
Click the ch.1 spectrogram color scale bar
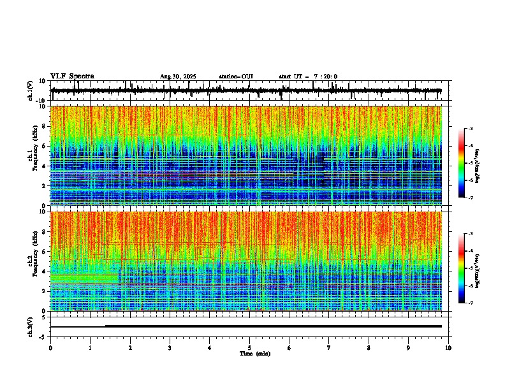coord(462,163)
